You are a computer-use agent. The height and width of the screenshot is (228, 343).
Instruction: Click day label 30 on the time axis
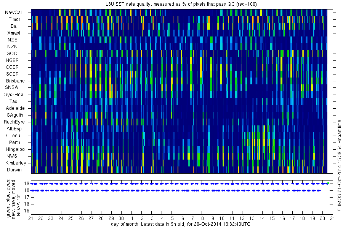point(121,218)
